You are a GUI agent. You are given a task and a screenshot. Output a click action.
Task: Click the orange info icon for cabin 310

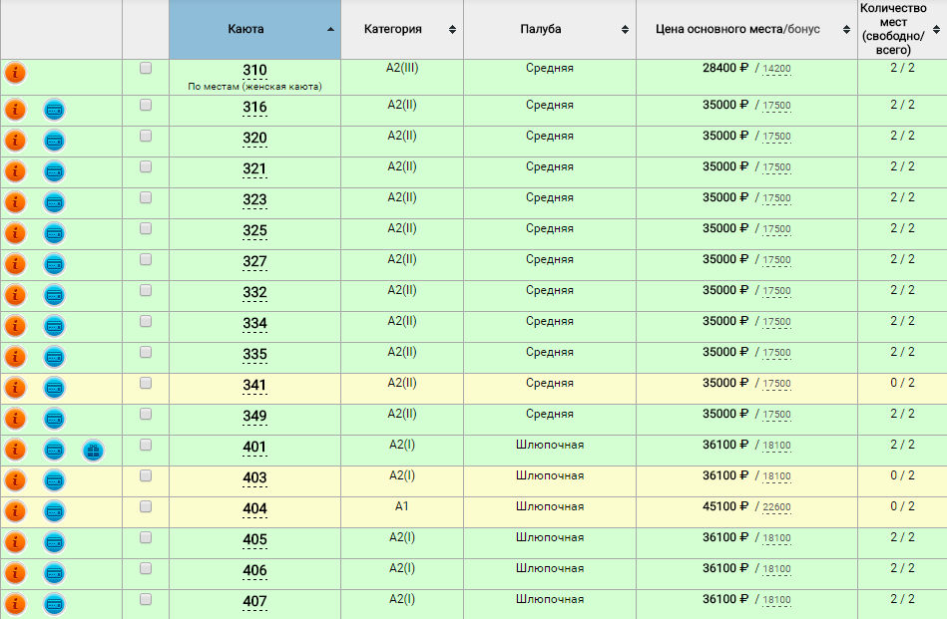click(x=15, y=73)
